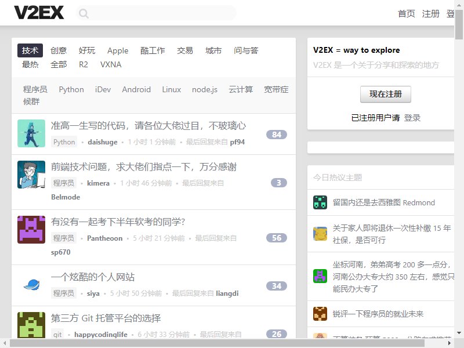This screenshot has width=464, height=348.
Task: Show the 全部 tab
Action: (59, 64)
